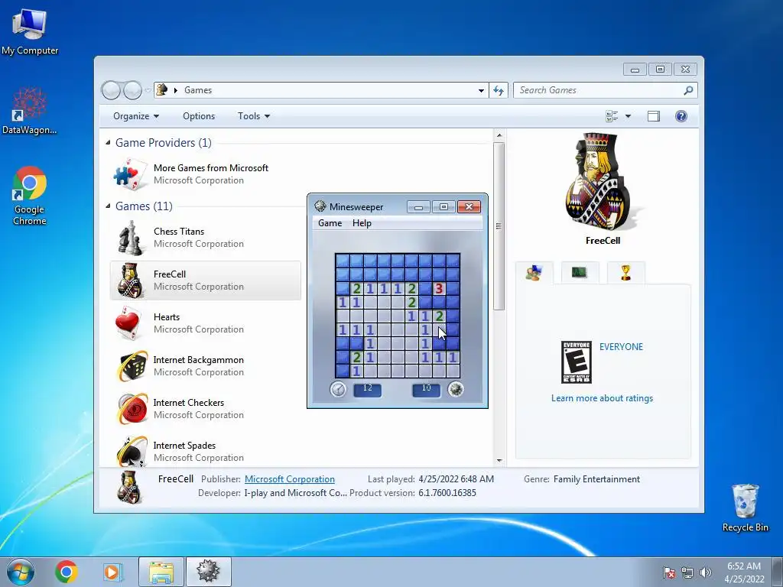Open the Minesweeper Help menu
This screenshot has width=783, height=587.
pos(362,223)
